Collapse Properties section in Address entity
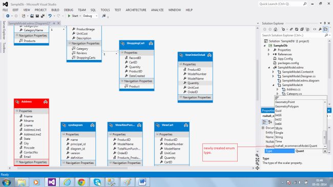 click(17, 111)
